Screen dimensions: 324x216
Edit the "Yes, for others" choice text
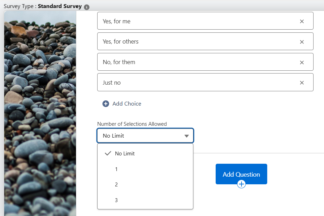click(x=195, y=42)
